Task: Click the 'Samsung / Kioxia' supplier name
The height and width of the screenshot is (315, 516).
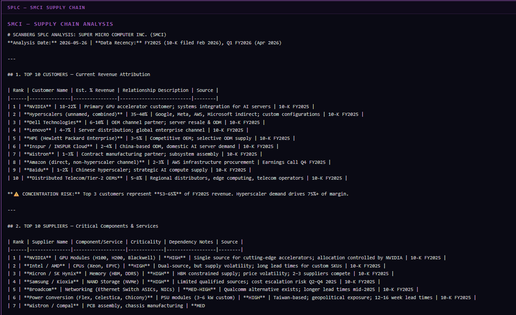Action: pos(51,282)
